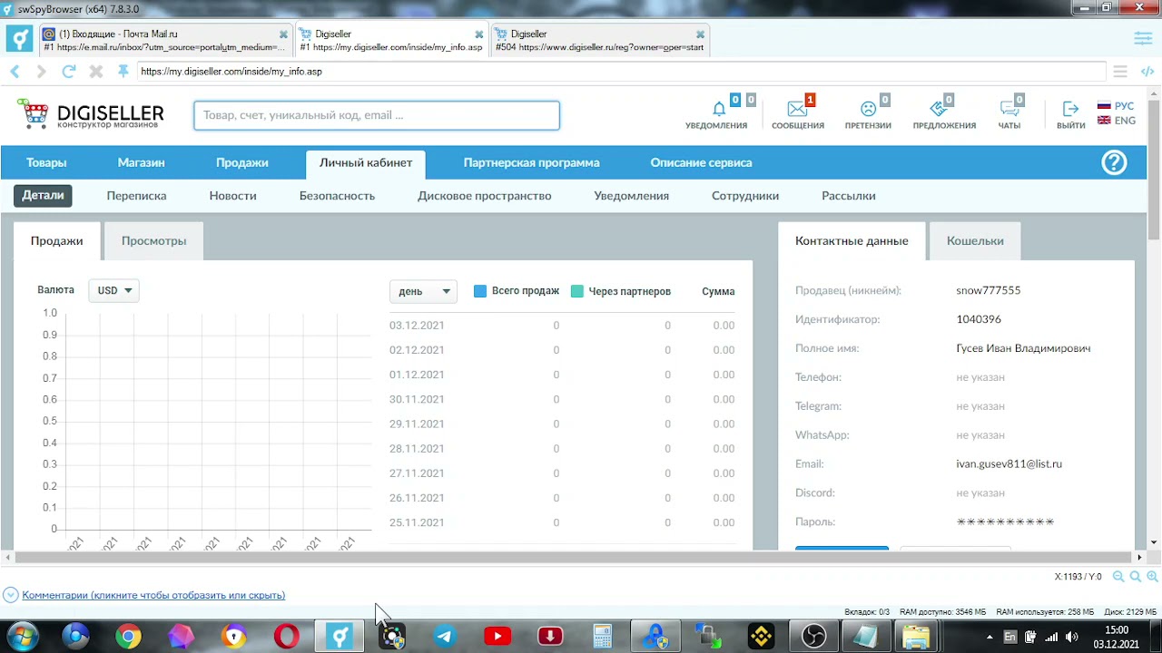Click the stop loading X icon
This screenshot has height=653, width=1162.
pyautogui.click(x=95, y=71)
